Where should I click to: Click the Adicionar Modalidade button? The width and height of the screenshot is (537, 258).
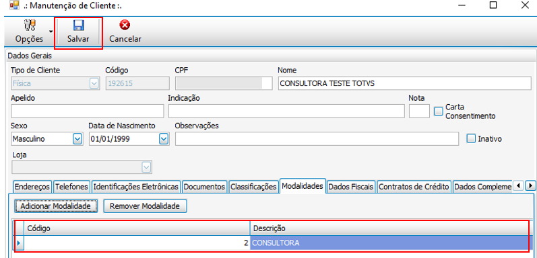[56, 206]
